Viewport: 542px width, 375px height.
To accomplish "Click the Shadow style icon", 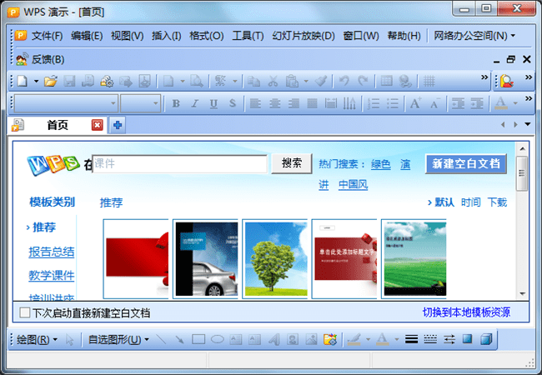I will (467, 339).
